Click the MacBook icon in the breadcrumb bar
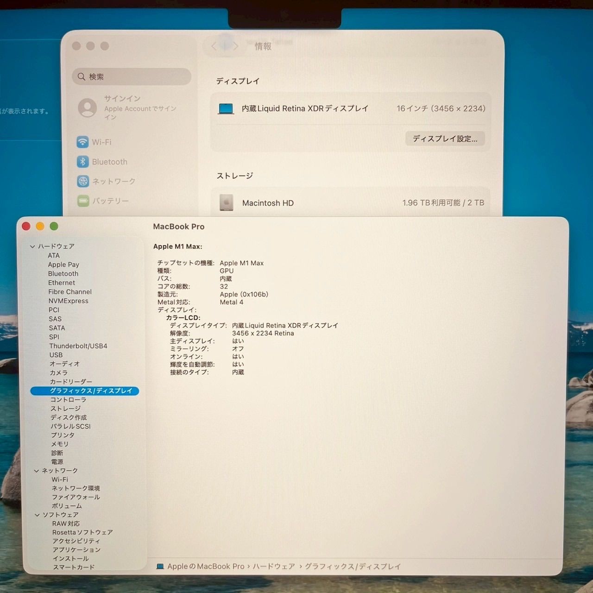Image resolution: width=593 pixels, height=593 pixels. point(161,566)
